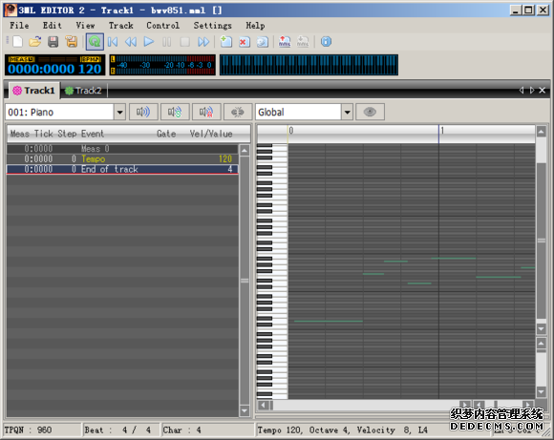Click the link/chain button beside speaker buttons
This screenshot has width=554, height=440.
click(x=238, y=112)
